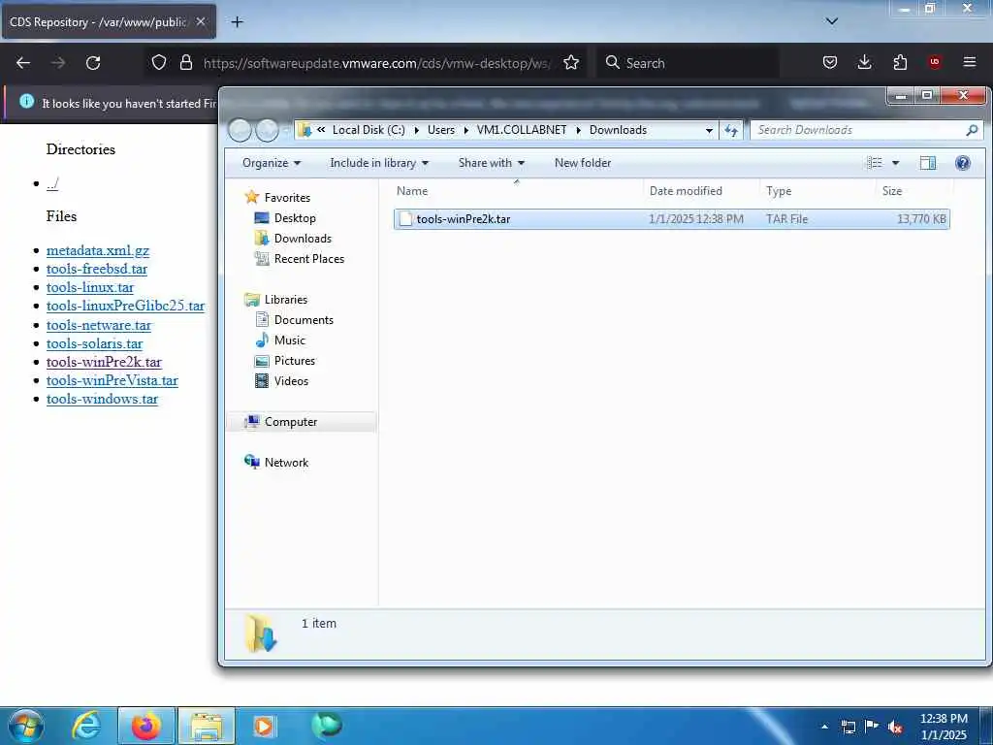The image size is (993, 745).
Task: Download tools-netware.tar link
Action: coord(99,325)
